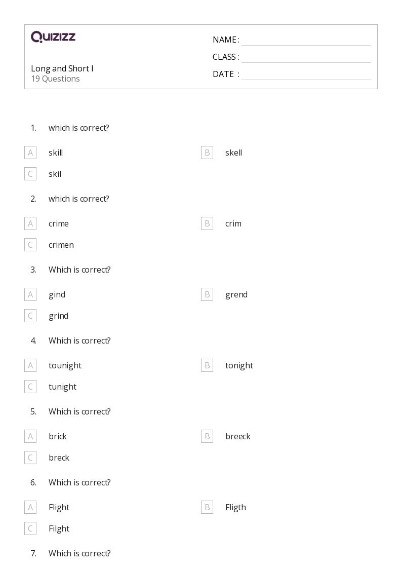Check option A box for 'tounight'
Image resolution: width=402 pixels, height=569 pixels.
coord(30,365)
